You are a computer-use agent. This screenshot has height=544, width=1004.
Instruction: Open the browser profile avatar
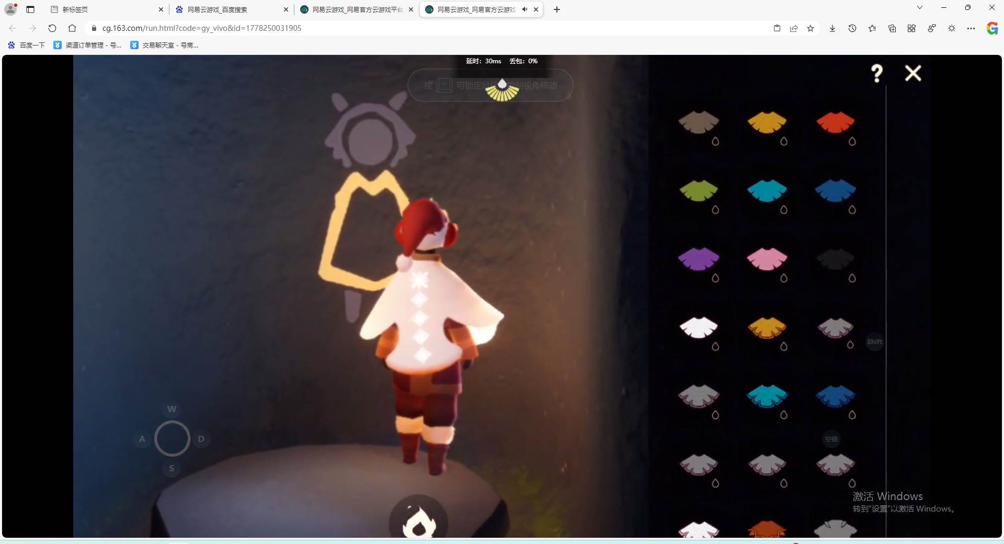(x=10, y=9)
